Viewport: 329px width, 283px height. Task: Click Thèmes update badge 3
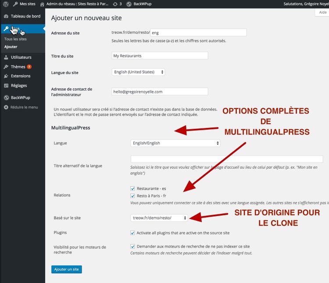(x=29, y=67)
